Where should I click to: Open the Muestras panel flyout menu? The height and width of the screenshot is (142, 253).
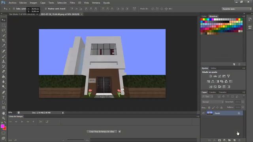244,16
